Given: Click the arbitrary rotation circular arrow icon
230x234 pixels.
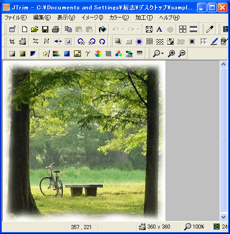Looking at the screenshot, I should pos(102,41).
